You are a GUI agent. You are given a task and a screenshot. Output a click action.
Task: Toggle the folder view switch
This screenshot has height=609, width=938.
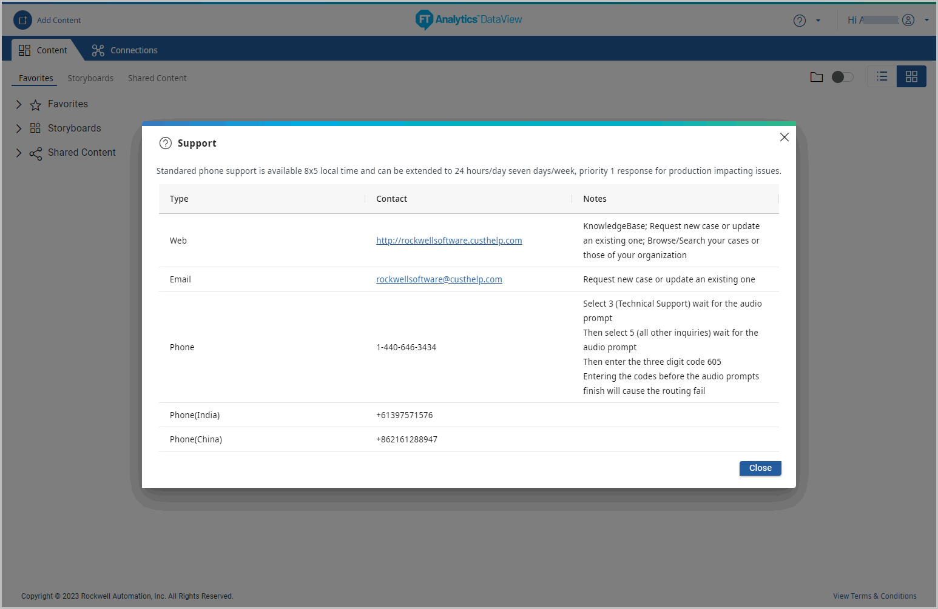842,77
